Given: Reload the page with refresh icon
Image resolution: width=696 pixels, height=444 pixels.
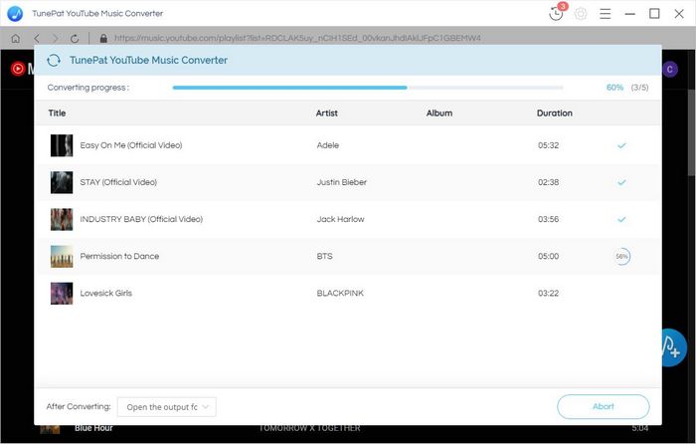Looking at the screenshot, I should click(x=75, y=38).
